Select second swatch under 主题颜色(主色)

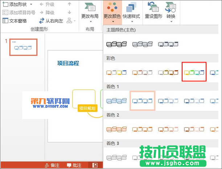(142, 44)
